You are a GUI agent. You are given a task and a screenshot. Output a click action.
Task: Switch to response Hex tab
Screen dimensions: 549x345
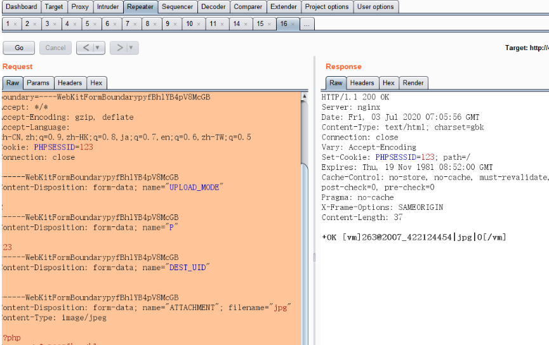click(388, 83)
